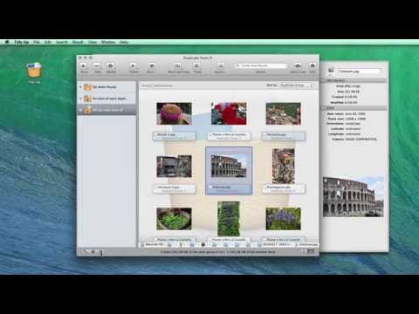Image resolution: width=419 pixels, height=314 pixels.
Task: Open the Result menu
Action: pyautogui.click(x=78, y=42)
